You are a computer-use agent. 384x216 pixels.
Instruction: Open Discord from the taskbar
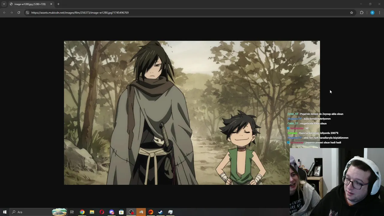[112, 212]
